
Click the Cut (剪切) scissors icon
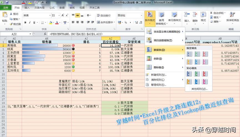tap(11, 14)
